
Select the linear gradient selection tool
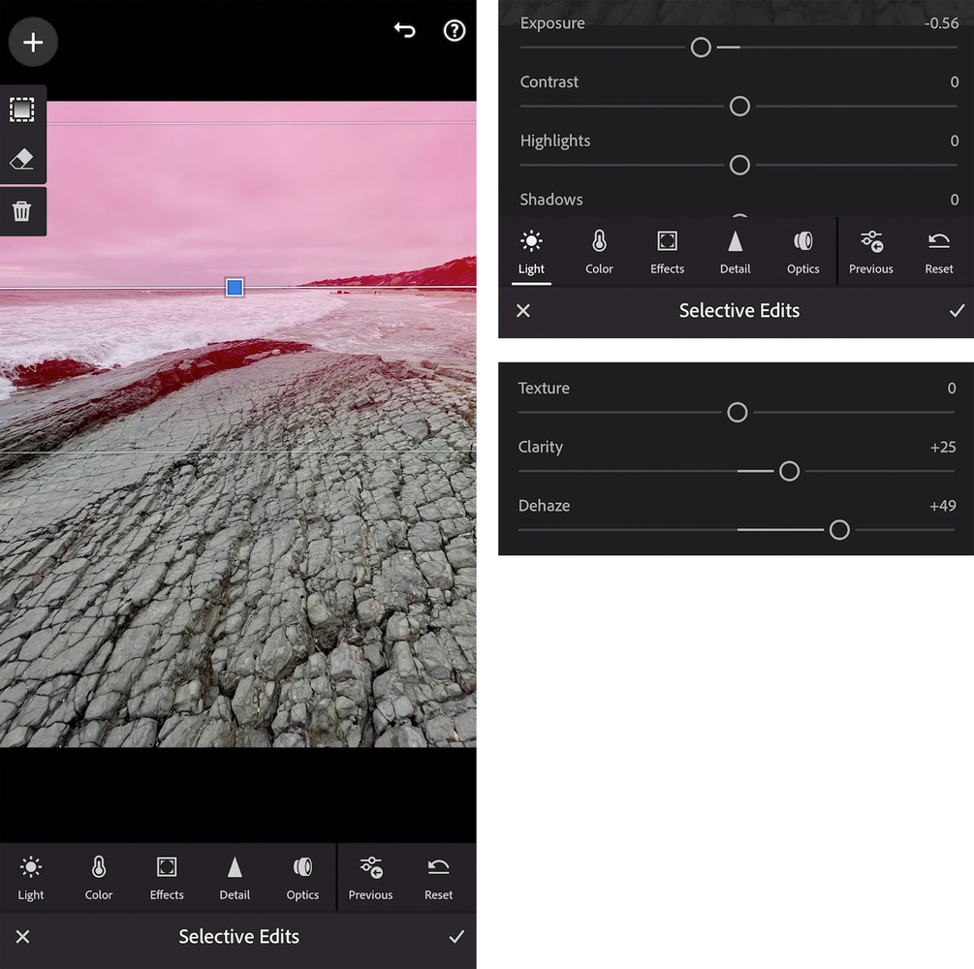(x=21, y=109)
